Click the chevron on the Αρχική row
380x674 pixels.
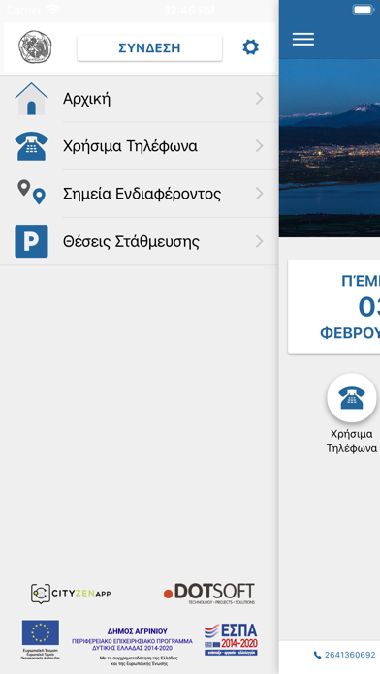(259, 99)
